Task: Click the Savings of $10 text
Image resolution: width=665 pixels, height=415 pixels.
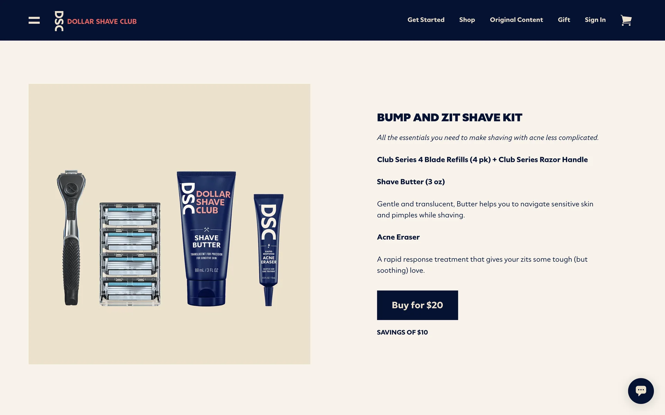Action: [402, 332]
